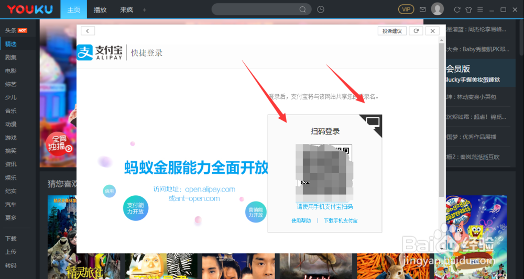This screenshot has width=524, height=279.
Task: Open 资讯 in sidebar
Action: (x=11, y=164)
